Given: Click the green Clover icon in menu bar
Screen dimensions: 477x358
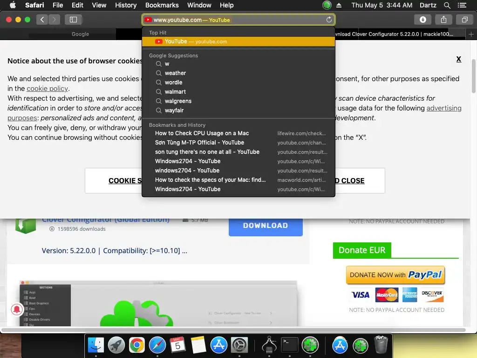Looking at the screenshot, I should tap(327, 5).
